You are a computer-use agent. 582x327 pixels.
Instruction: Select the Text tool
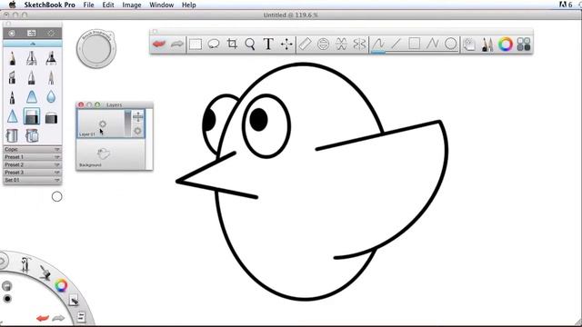pyautogui.click(x=268, y=45)
